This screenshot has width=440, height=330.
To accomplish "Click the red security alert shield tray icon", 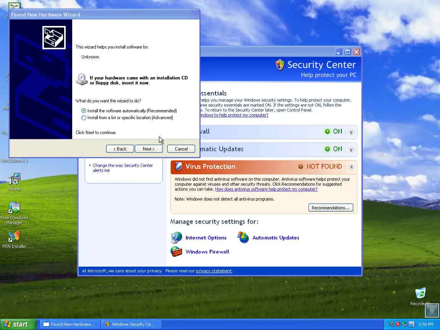I will [398, 324].
